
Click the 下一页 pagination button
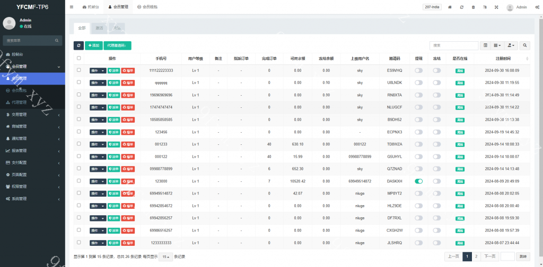click(489, 256)
